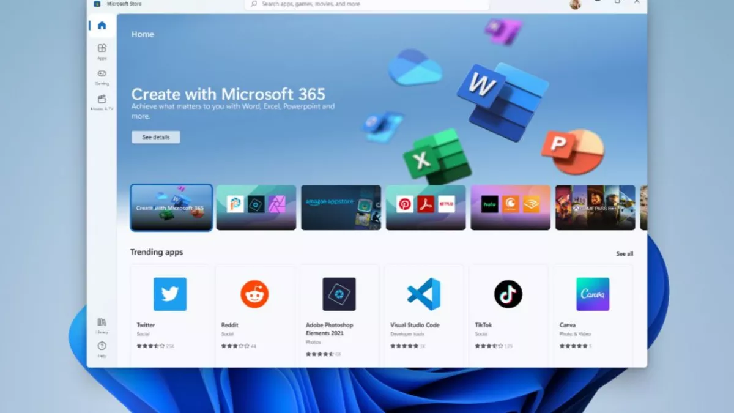The image size is (734, 413).
Task: Open the Twitter app icon
Action: [170, 294]
